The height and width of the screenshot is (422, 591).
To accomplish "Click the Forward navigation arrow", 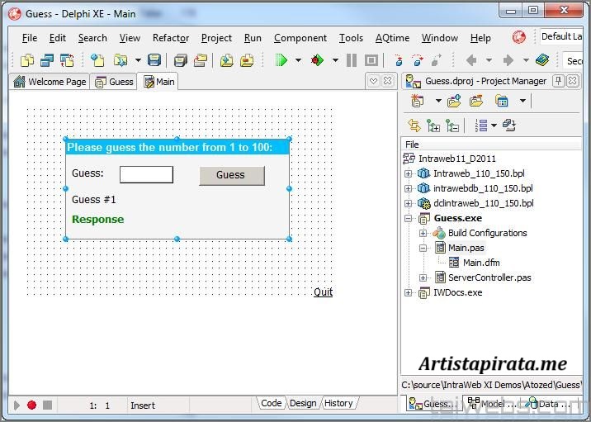I will pos(508,60).
